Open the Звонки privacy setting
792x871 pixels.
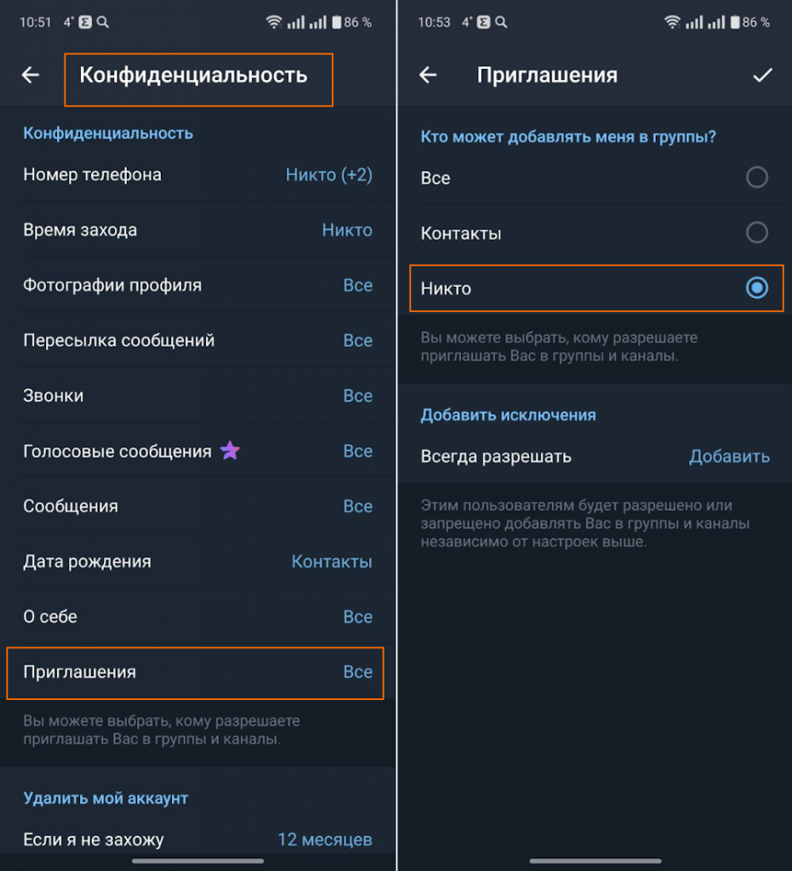[x=196, y=396]
